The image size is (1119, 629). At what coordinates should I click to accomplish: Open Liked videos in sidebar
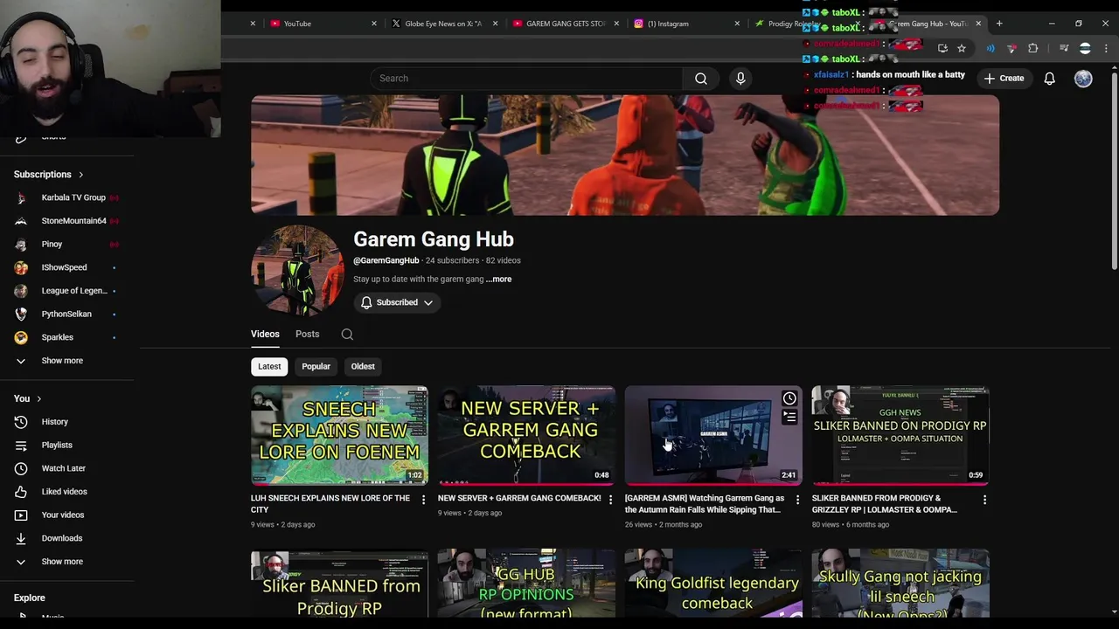[x=66, y=492]
